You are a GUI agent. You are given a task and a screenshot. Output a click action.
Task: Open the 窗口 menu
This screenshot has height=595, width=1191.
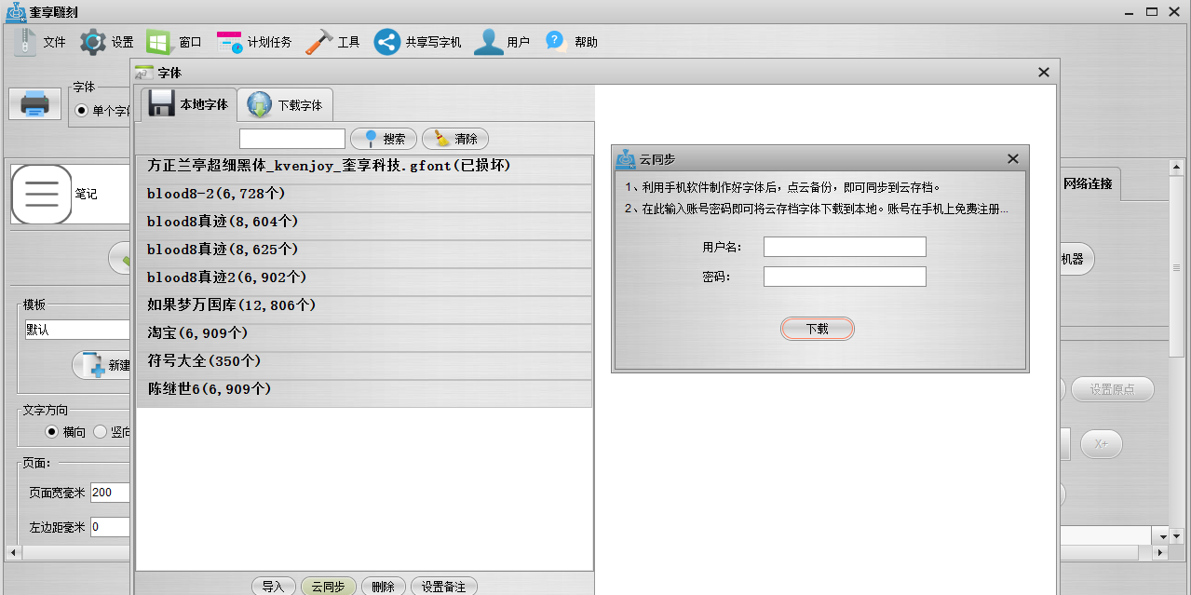click(174, 42)
